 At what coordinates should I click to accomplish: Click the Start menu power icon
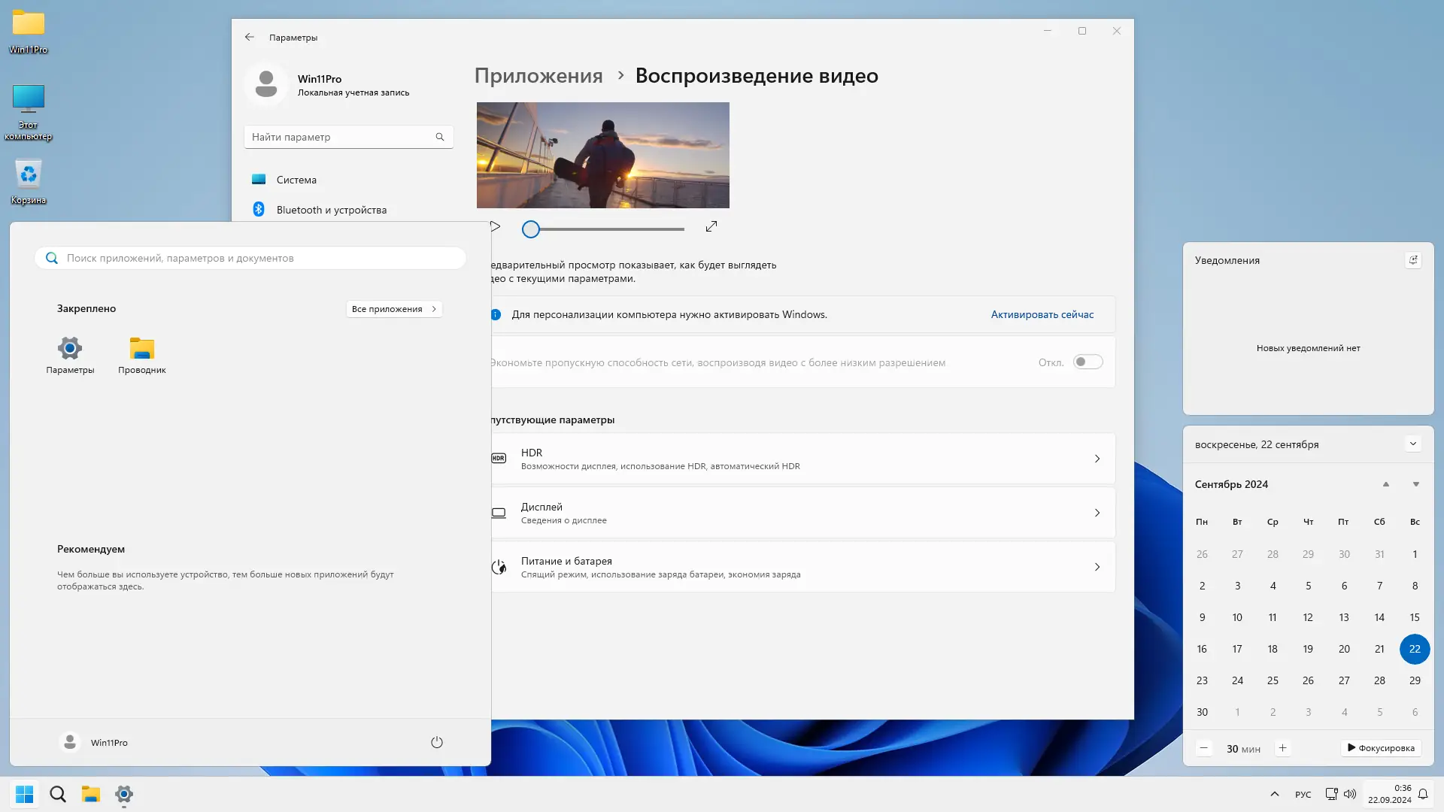pos(436,742)
